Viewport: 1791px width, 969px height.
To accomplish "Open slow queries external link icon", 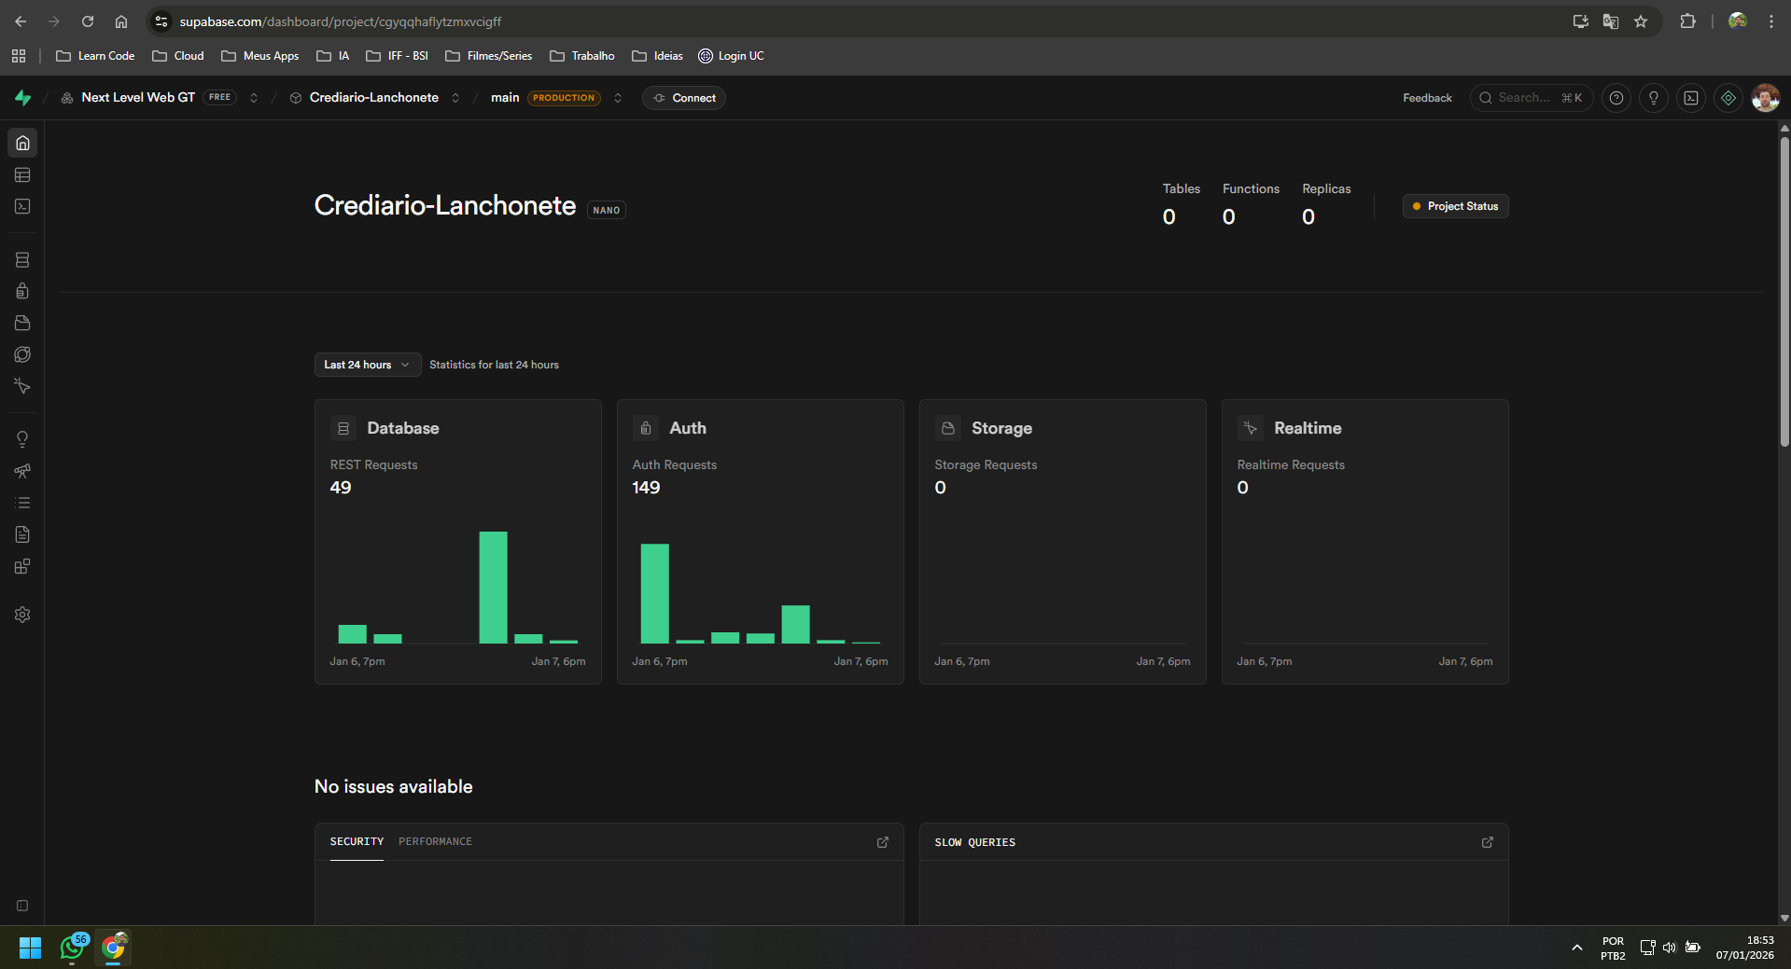I will [x=1487, y=842].
